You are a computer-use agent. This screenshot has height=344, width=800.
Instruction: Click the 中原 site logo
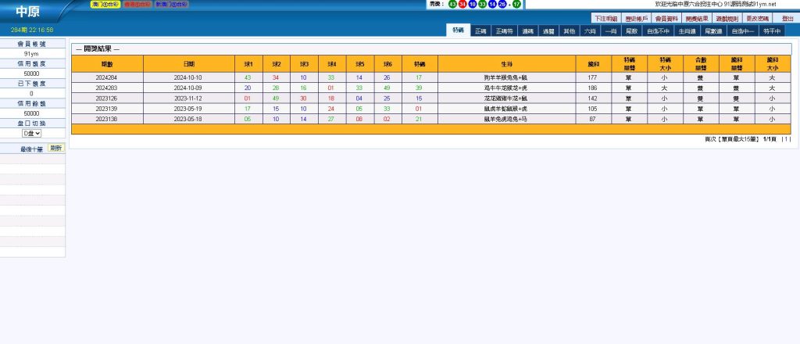(x=27, y=13)
